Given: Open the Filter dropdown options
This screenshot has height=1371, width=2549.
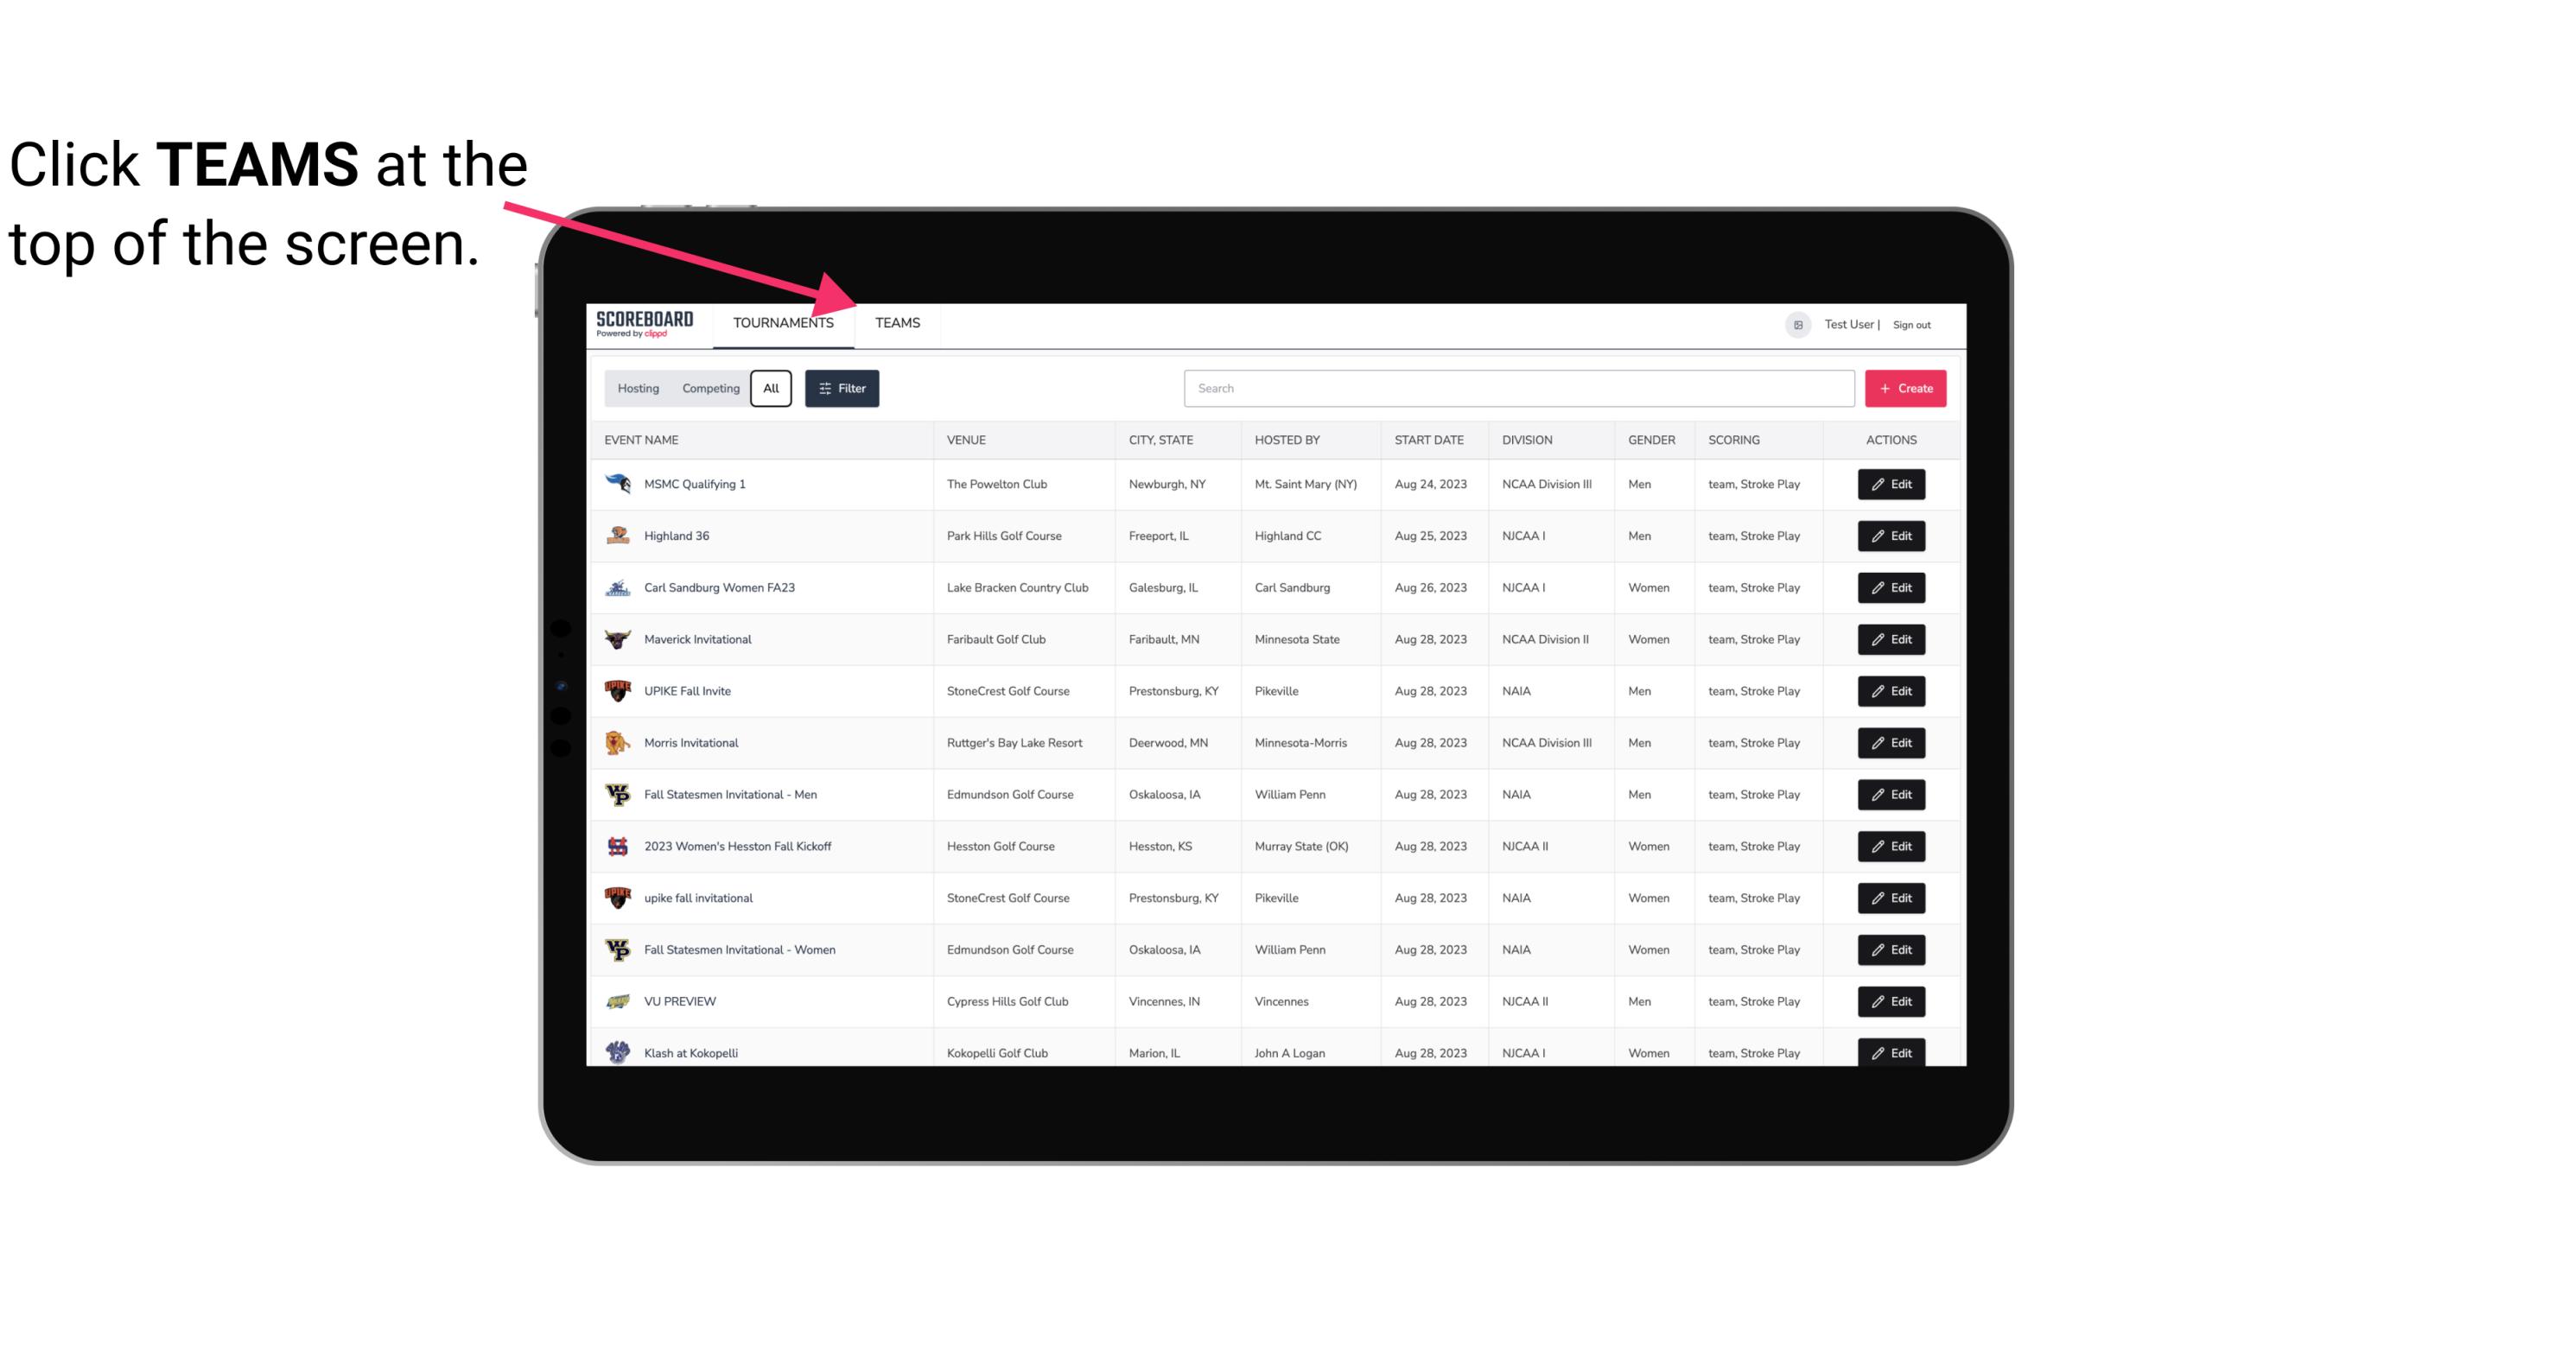Looking at the screenshot, I should [841, 389].
